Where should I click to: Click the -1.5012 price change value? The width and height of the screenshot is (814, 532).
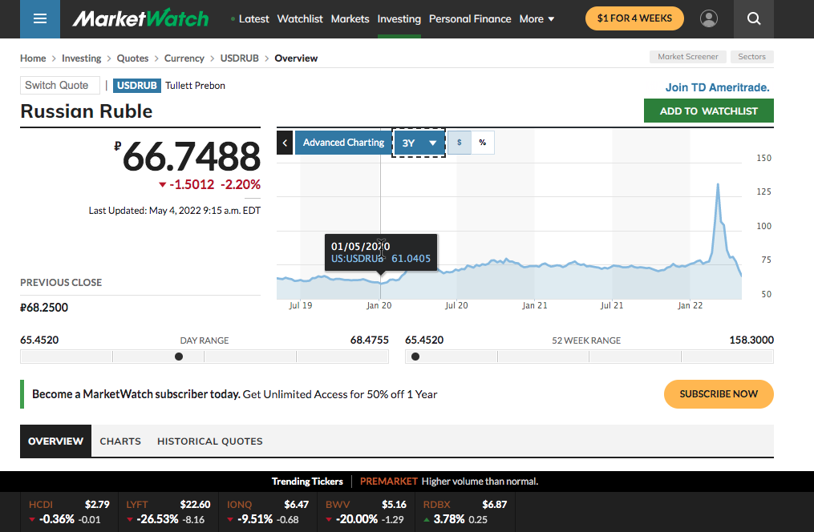click(192, 184)
